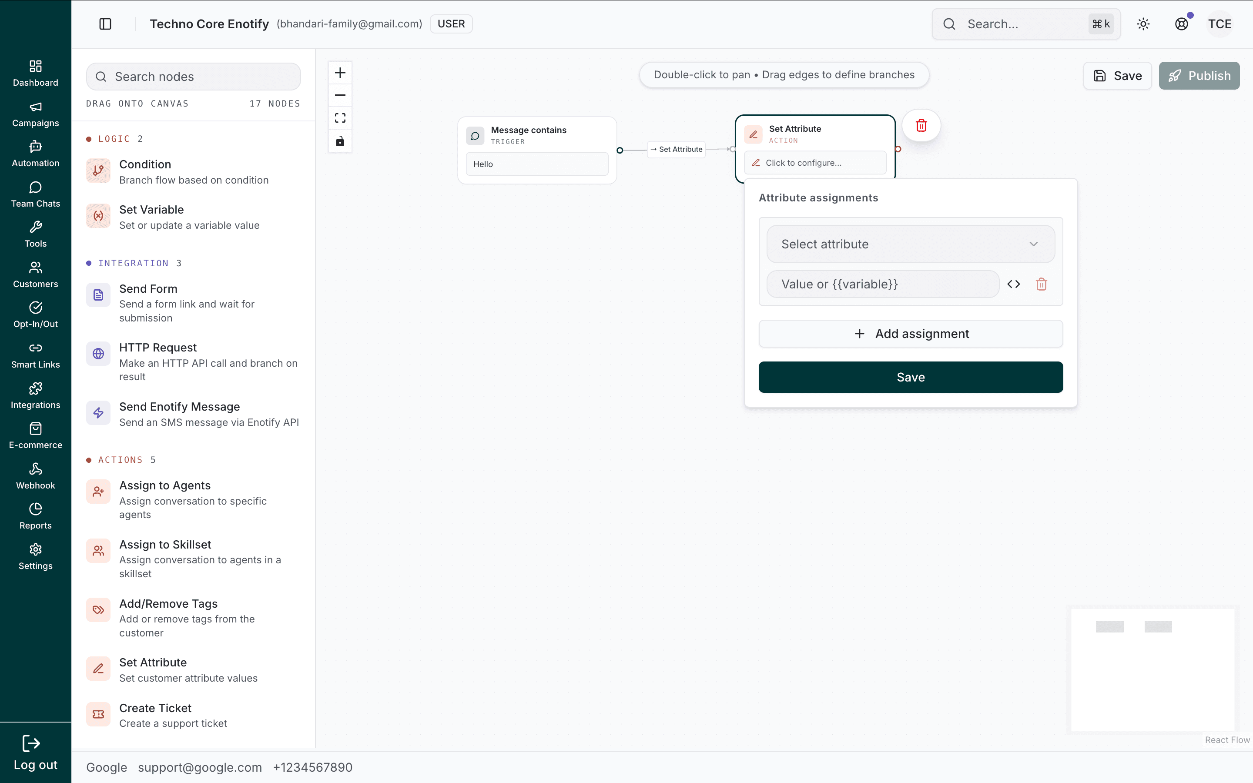This screenshot has height=783, width=1253.
Task: Open Opt-In/Out settings
Action: click(35, 315)
